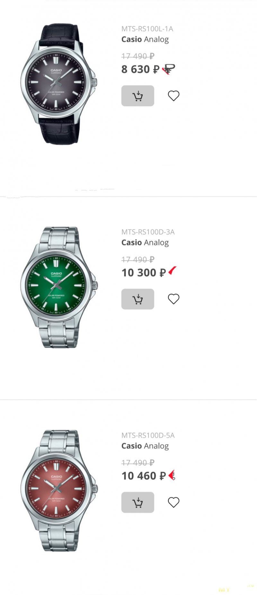Open MTS-RS100D-5A model code link

(x=148, y=435)
